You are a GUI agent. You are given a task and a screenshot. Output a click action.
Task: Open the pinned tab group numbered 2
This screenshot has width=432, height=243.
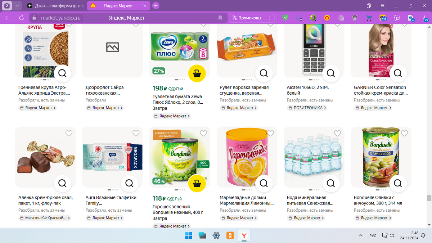(7, 6)
